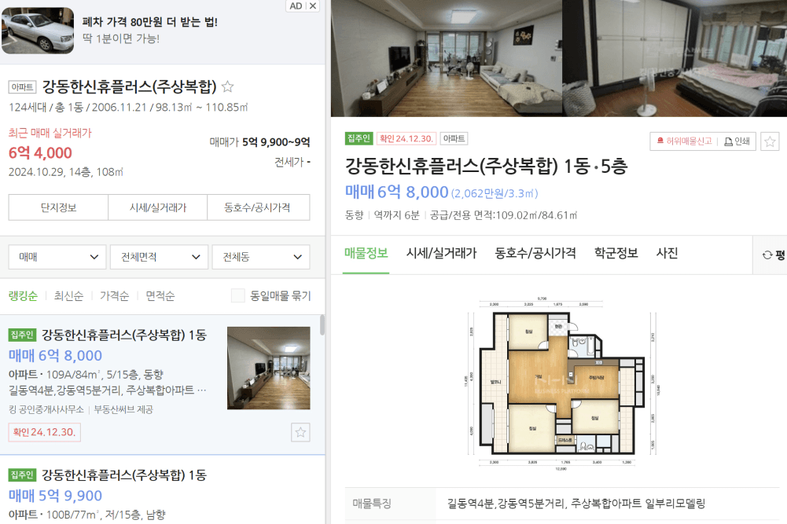
Task: Open the 전체동 building dropdown
Action: tap(261, 257)
